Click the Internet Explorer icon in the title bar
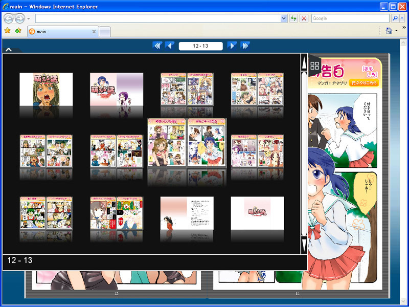Screen dimensions: 409x307 6,7
